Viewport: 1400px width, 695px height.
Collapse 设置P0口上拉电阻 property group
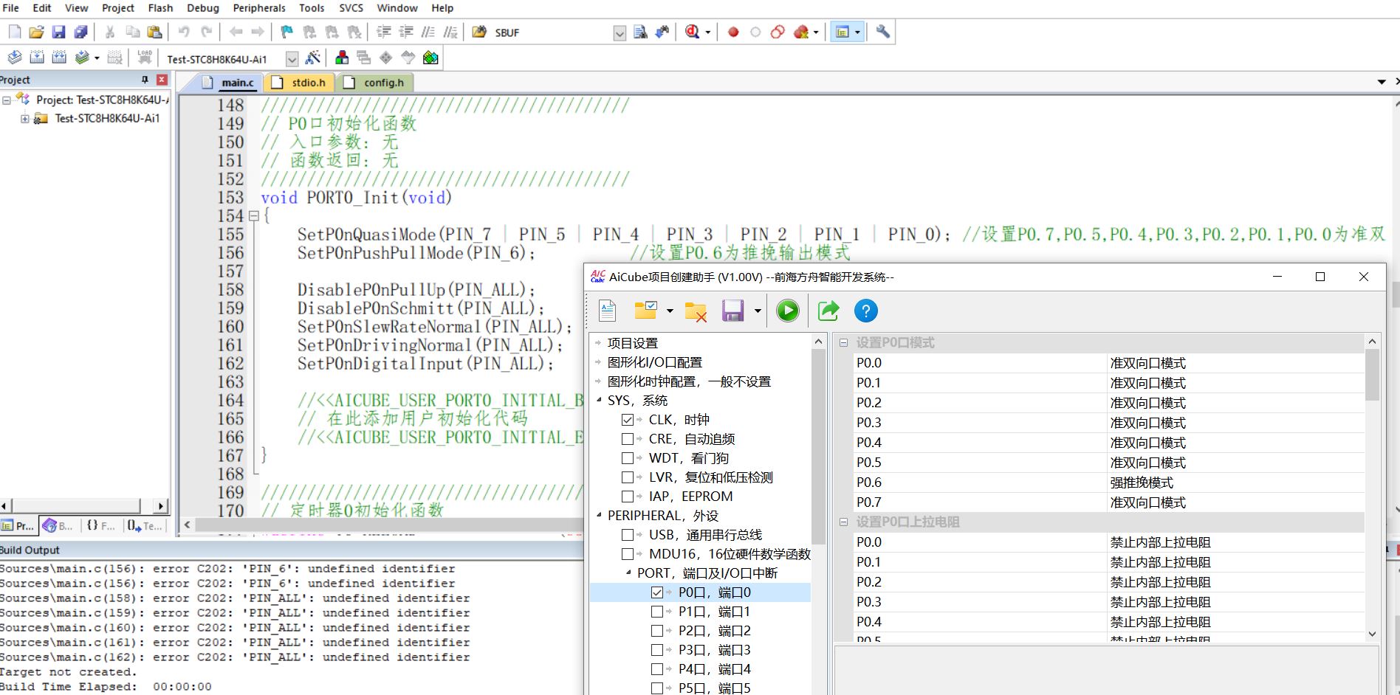tap(843, 522)
